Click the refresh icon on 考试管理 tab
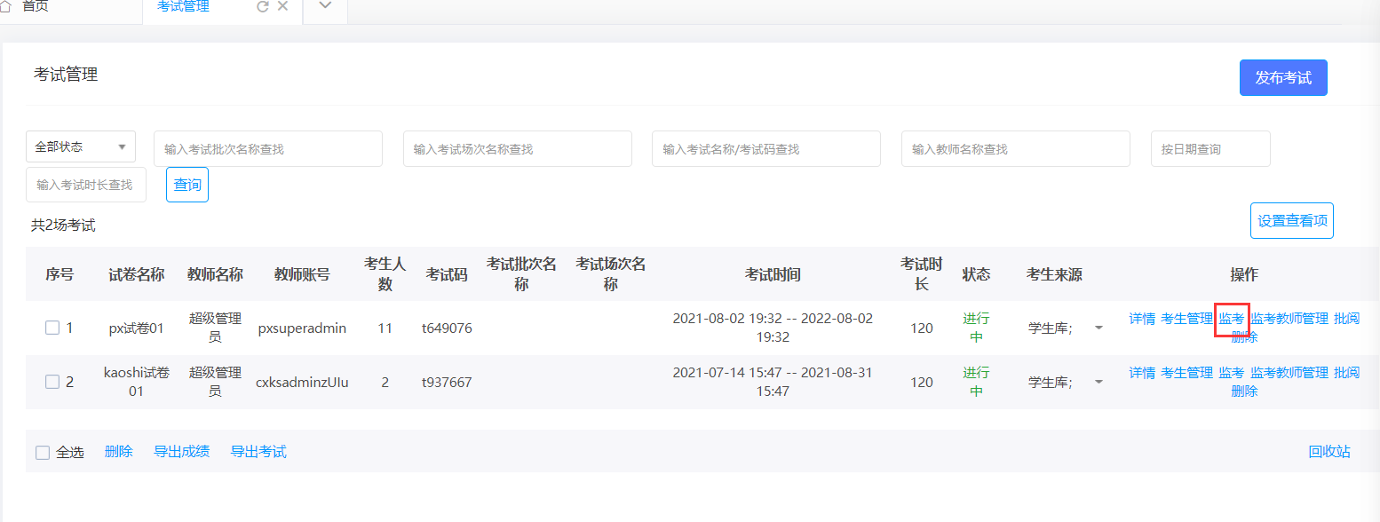 (262, 6)
